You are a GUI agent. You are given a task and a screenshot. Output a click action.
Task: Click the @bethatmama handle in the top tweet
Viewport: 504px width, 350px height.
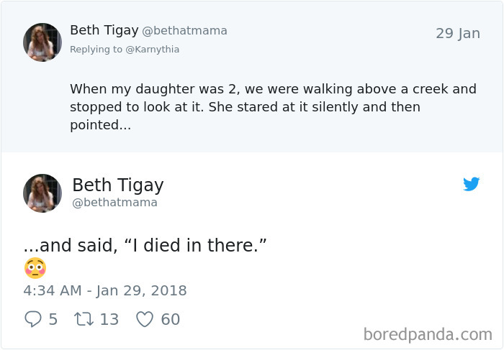pos(184,31)
